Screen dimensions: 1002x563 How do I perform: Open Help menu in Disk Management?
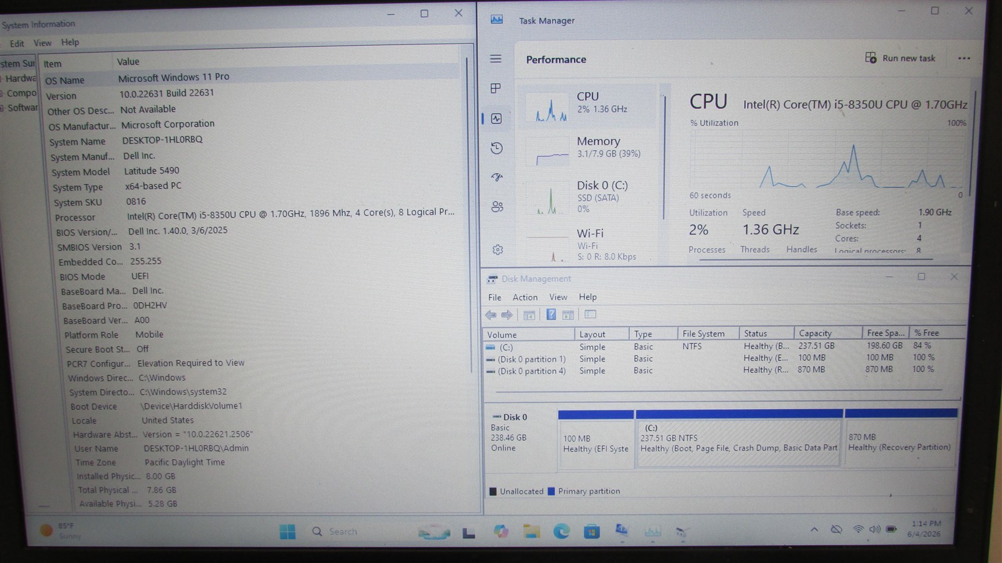tap(587, 297)
